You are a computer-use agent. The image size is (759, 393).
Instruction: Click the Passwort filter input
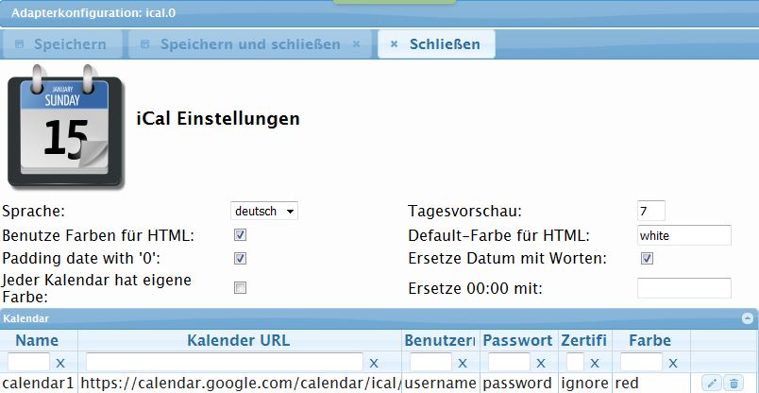point(509,363)
